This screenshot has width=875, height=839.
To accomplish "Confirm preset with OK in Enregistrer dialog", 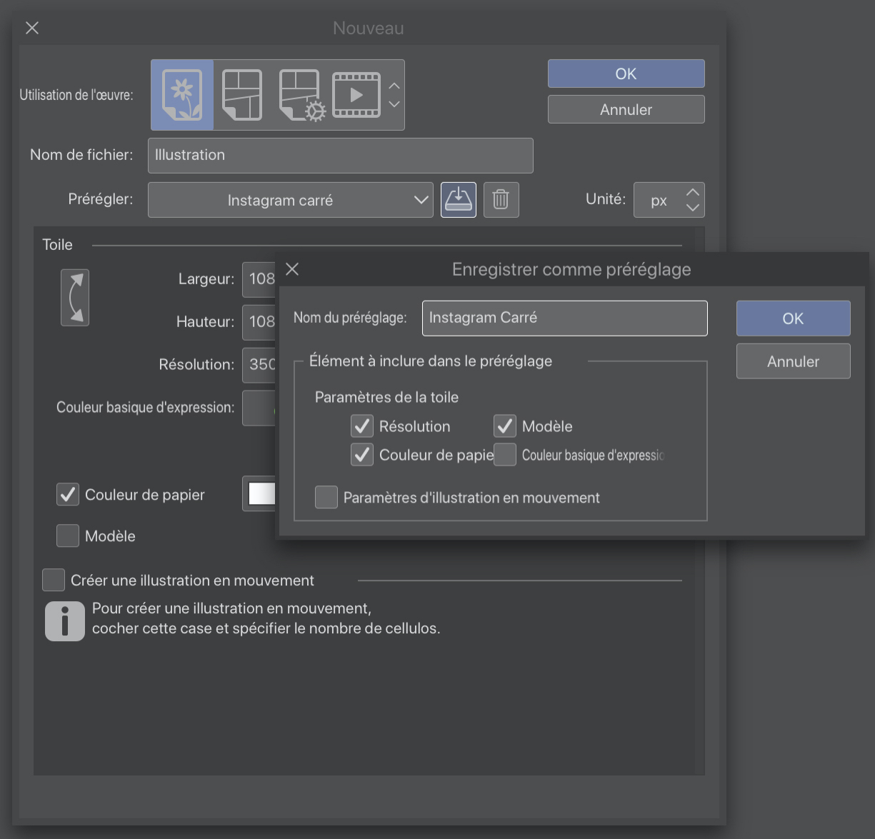I will pyautogui.click(x=793, y=318).
